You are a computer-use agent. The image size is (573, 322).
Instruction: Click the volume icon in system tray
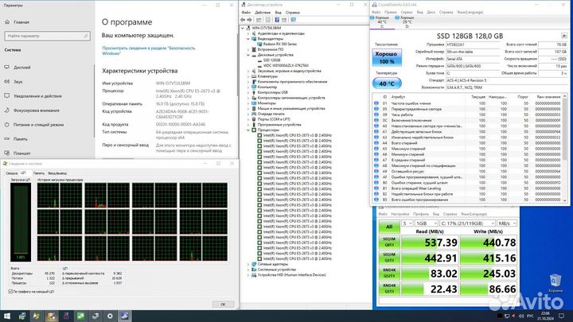(x=521, y=316)
